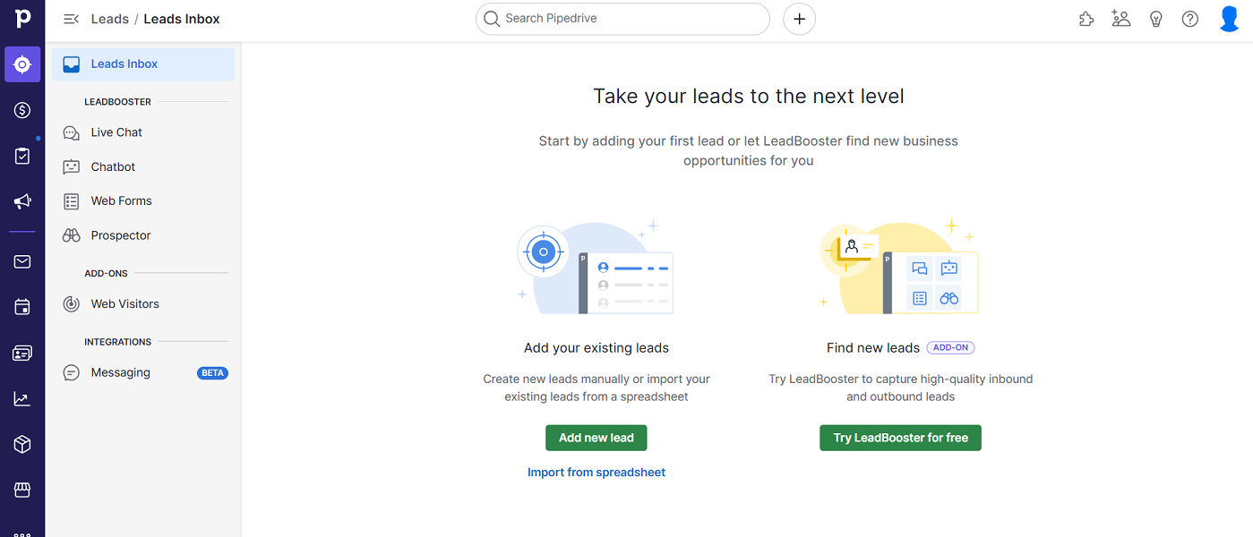Open the More dots icon at sidebar bottom
The height and width of the screenshot is (537, 1253).
click(22, 533)
